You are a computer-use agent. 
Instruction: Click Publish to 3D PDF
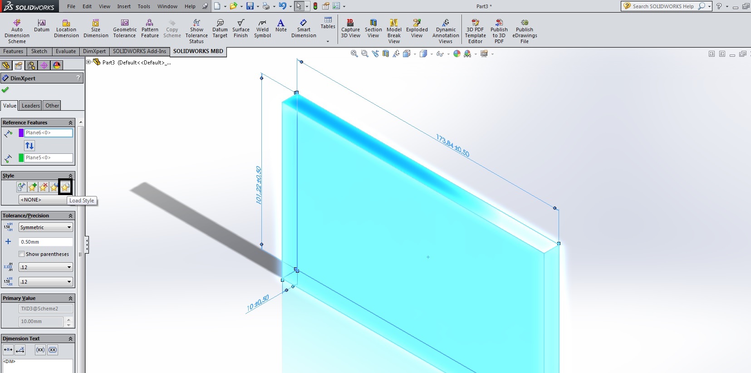(x=499, y=31)
